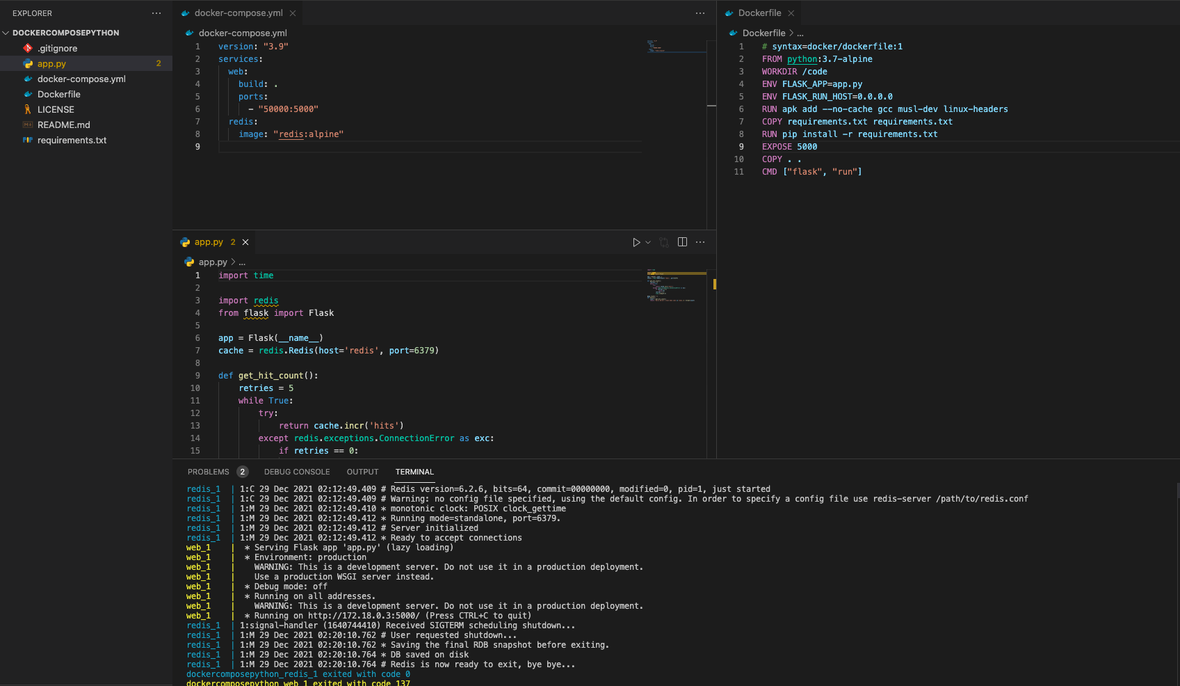Open docker-compose.yml from the Explorer
Screen dimensions: 1180x686
pos(81,79)
